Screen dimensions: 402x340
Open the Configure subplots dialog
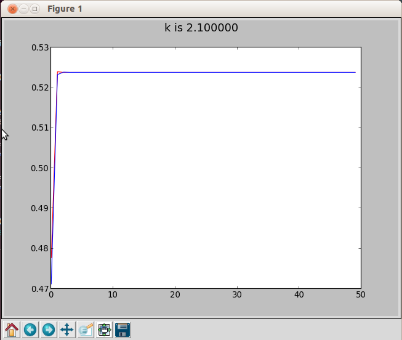point(104,330)
